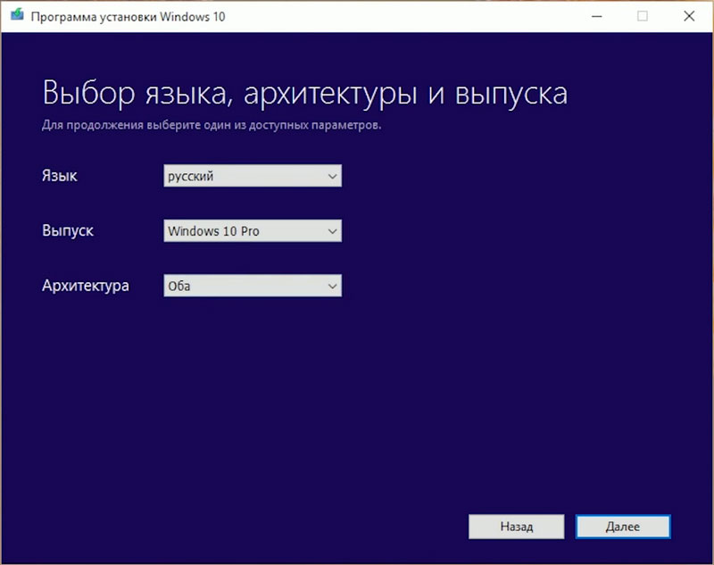The height and width of the screenshot is (565, 714).
Task: Click the maximize button of the setup window
Action: click(641, 16)
